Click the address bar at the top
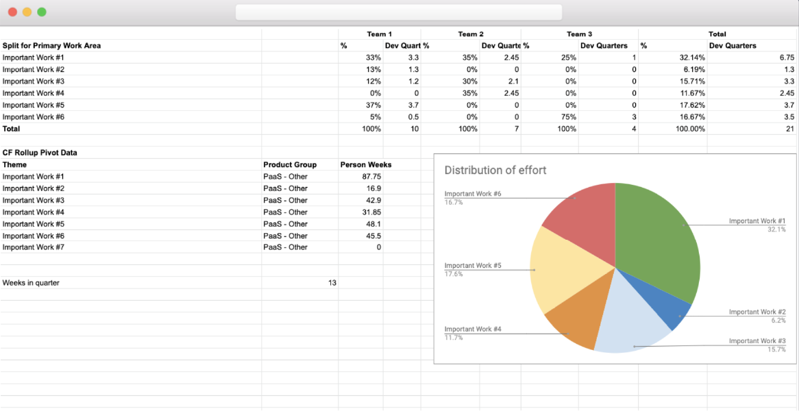 pyautogui.click(x=398, y=11)
